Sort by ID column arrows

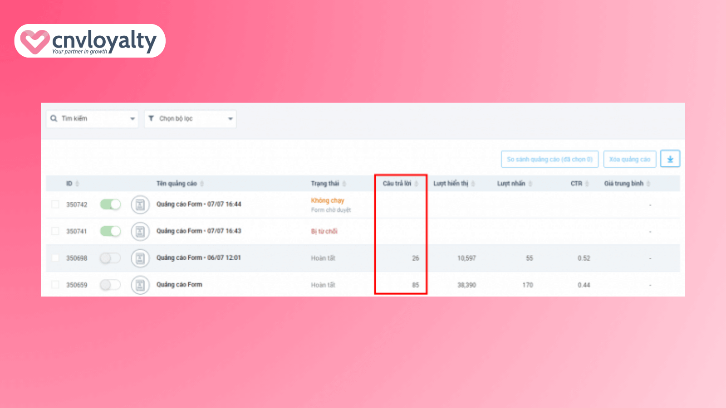[77, 184]
